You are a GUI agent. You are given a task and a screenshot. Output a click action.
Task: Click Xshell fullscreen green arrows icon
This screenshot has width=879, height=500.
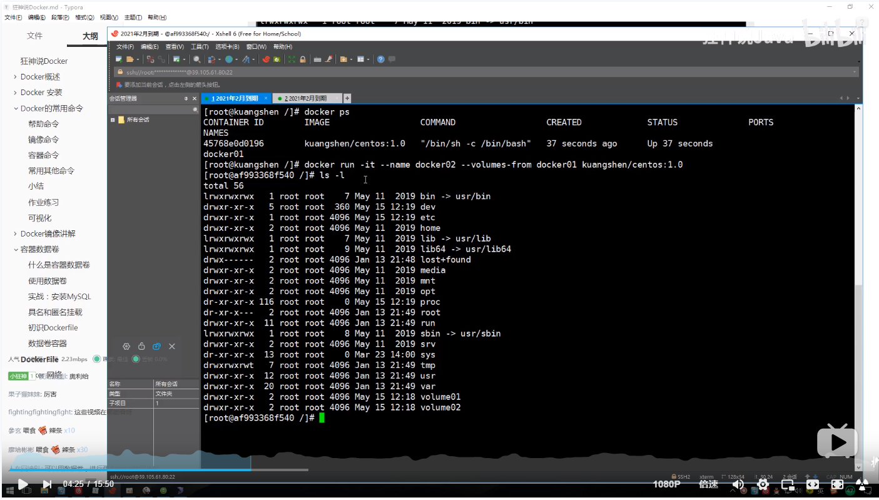tap(292, 59)
